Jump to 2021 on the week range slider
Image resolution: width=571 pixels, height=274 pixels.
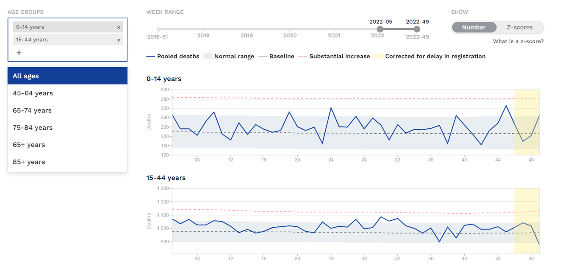(x=334, y=36)
